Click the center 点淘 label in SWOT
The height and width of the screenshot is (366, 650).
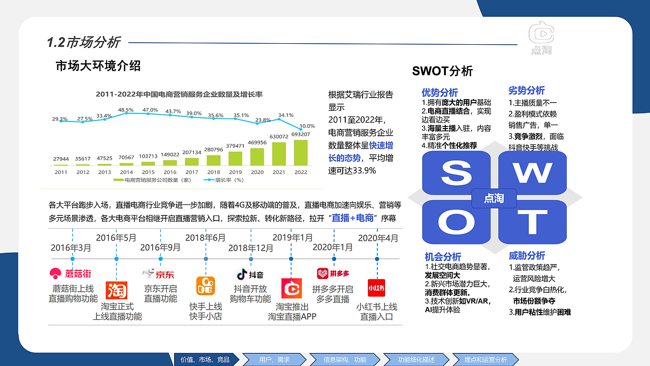coord(494,198)
